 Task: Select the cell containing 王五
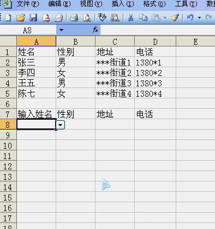click(x=37, y=83)
